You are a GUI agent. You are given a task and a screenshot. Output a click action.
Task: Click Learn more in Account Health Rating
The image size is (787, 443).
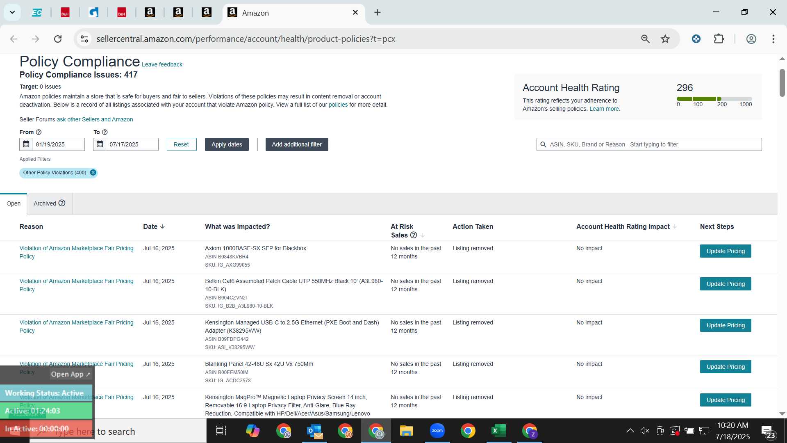(x=605, y=109)
